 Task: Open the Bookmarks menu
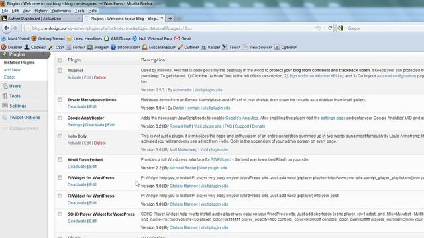(x=61, y=11)
